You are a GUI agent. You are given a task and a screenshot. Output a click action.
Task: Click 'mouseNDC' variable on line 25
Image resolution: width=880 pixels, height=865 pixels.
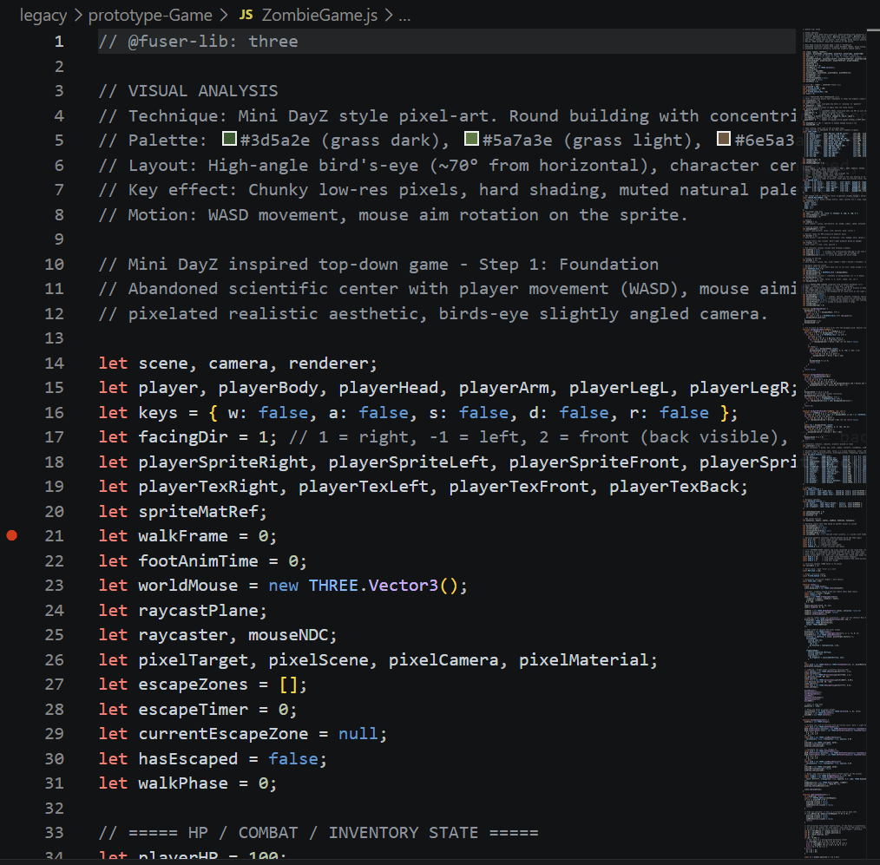(288, 635)
